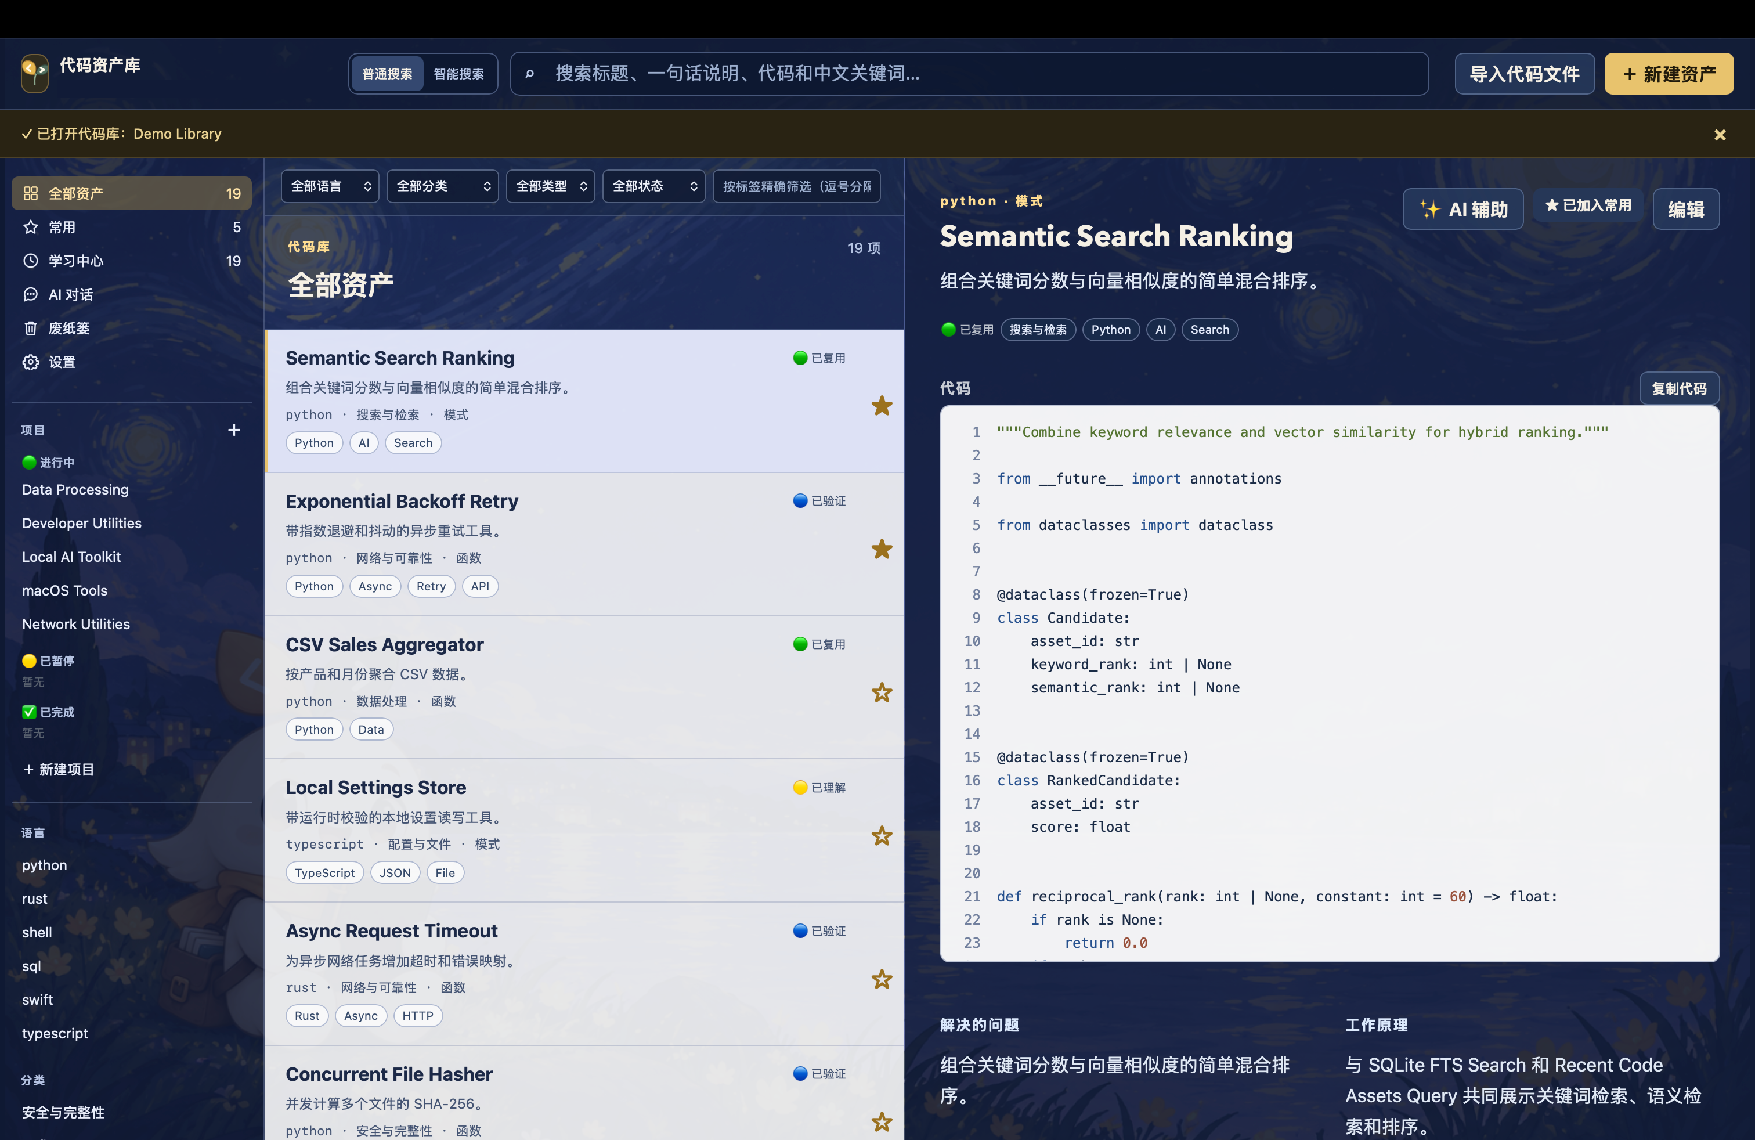
Task: Star the Local Settings Store item
Action: [881, 836]
